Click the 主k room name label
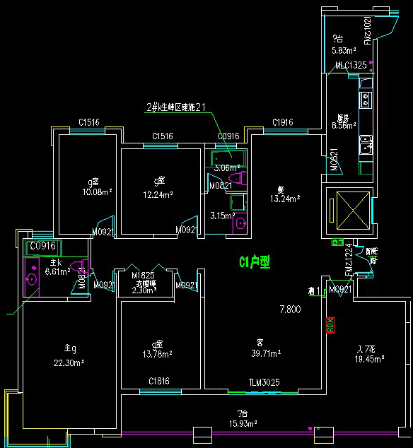 pyautogui.click(x=57, y=263)
